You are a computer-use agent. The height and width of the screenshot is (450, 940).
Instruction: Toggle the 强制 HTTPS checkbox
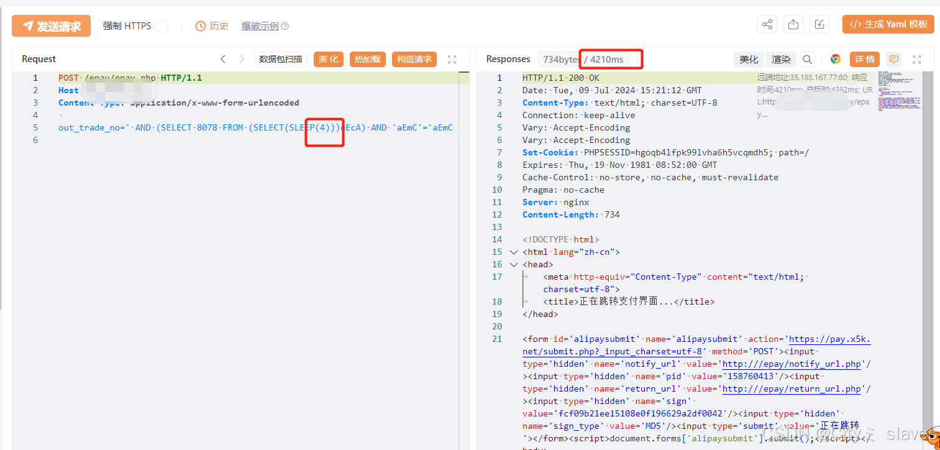tap(162, 26)
